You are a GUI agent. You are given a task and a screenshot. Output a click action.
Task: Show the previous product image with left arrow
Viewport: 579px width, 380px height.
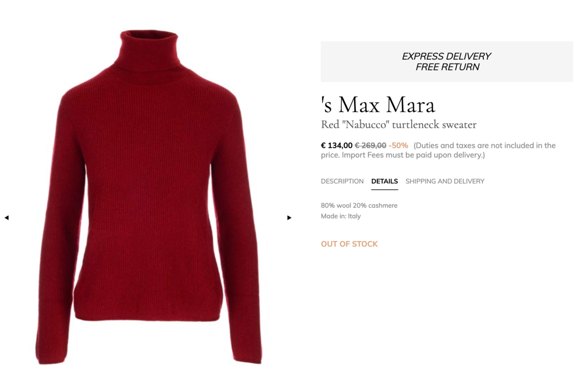point(7,218)
